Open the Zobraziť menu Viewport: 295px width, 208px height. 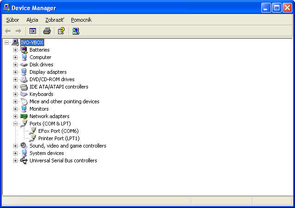pyautogui.click(x=54, y=20)
